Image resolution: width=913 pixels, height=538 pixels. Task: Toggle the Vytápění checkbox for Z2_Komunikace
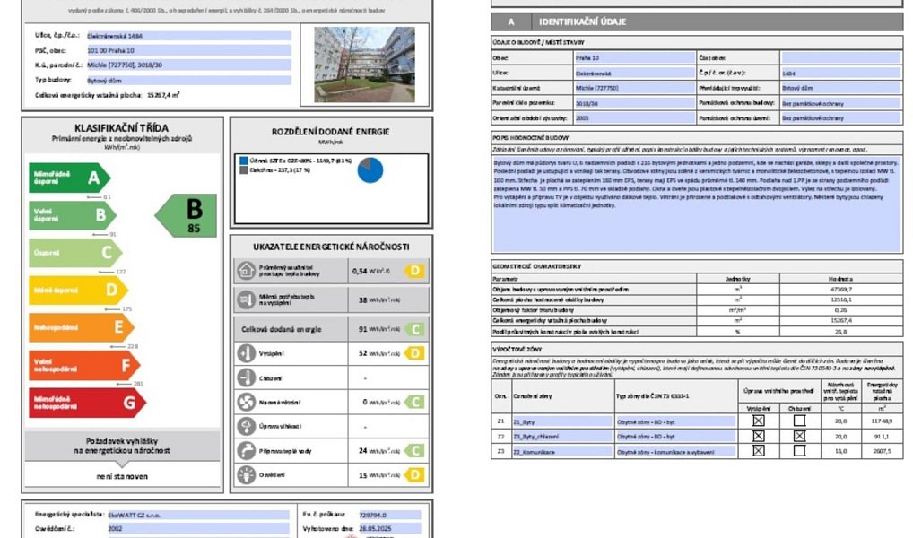(758, 451)
